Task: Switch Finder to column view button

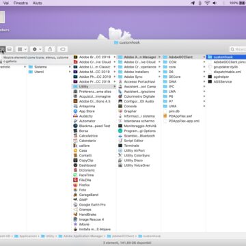Action: pyautogui.click(x=2, y=49)
